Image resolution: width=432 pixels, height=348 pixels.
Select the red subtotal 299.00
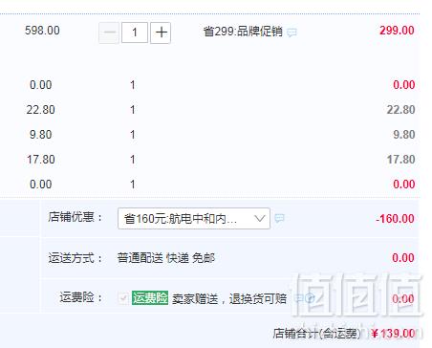coord(397,31)
